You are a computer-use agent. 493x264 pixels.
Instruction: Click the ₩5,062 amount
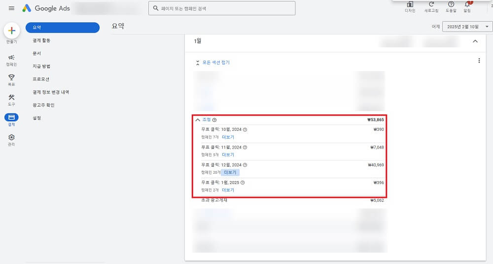(x=377, y=200)
